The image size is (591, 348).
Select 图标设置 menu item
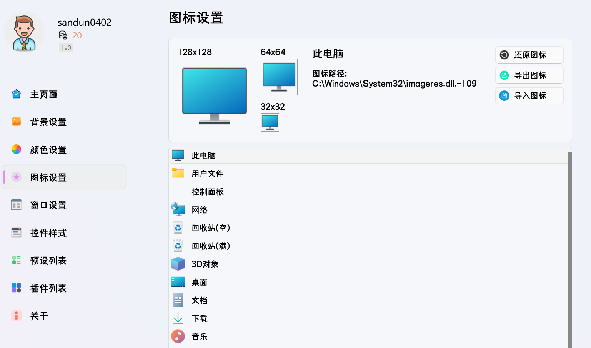(x=64, y=177)
